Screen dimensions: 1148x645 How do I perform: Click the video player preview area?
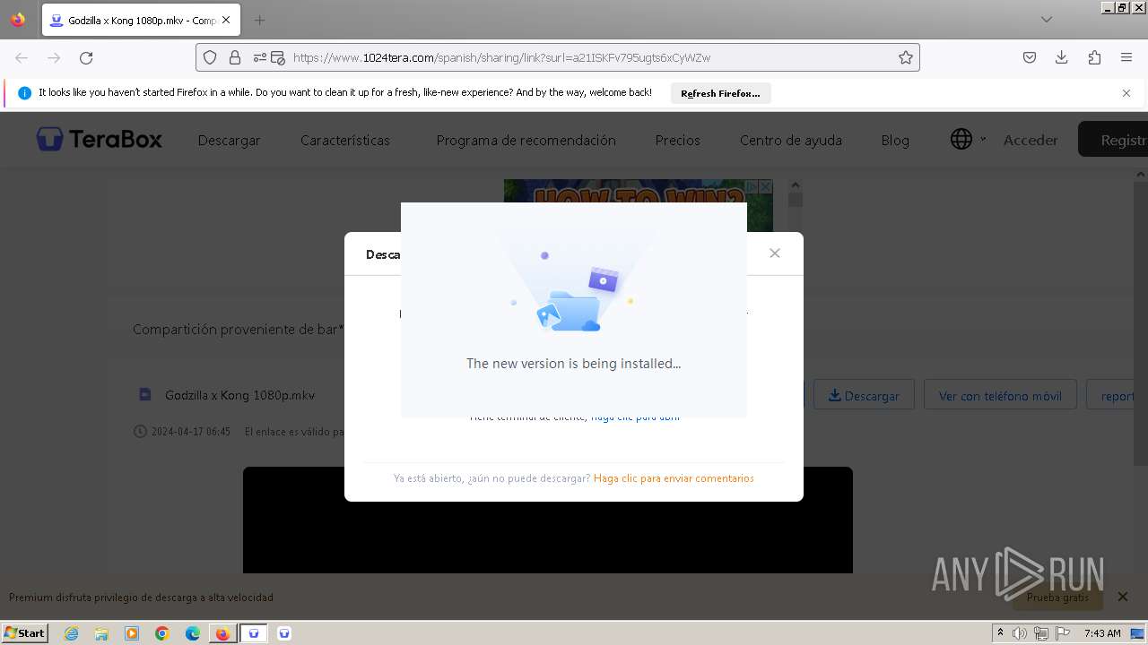coord(547,520)
